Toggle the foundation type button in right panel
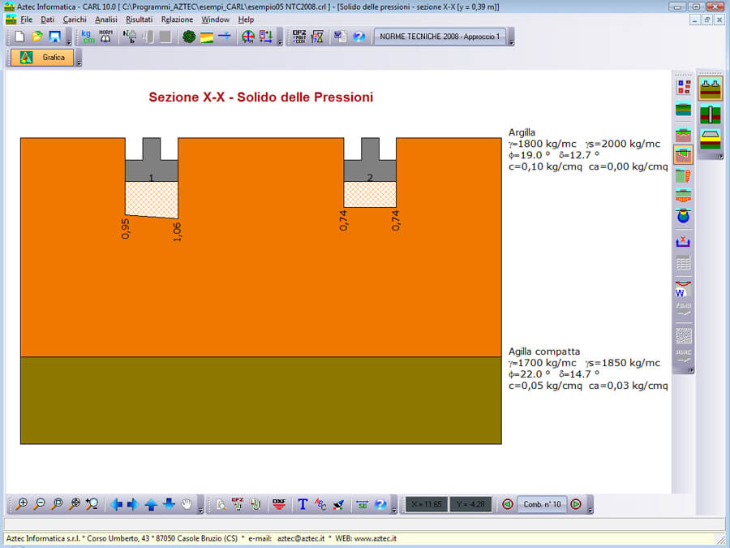This screenshot has width=730, height=548. pos(711,88)
